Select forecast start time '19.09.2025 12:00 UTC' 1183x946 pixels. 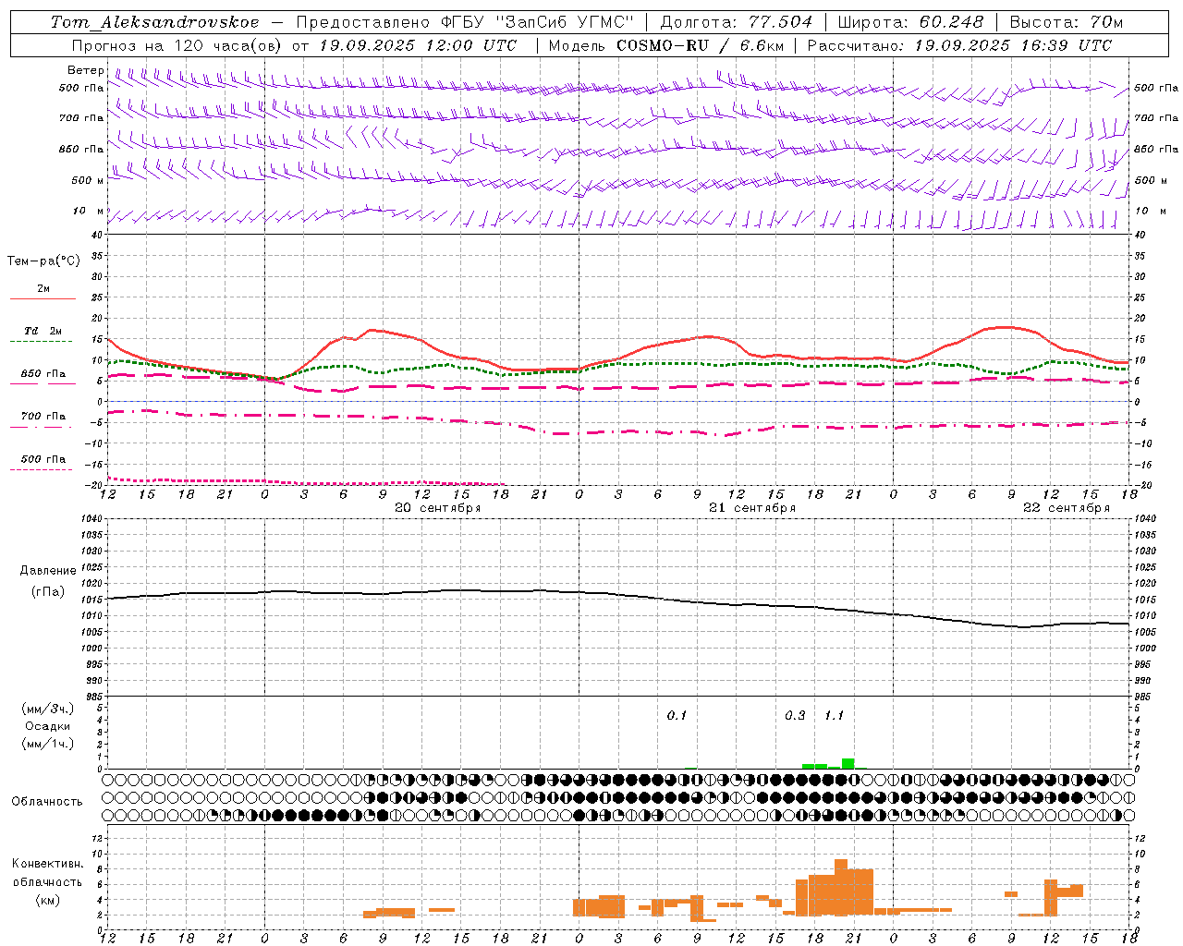click(418, 45)
